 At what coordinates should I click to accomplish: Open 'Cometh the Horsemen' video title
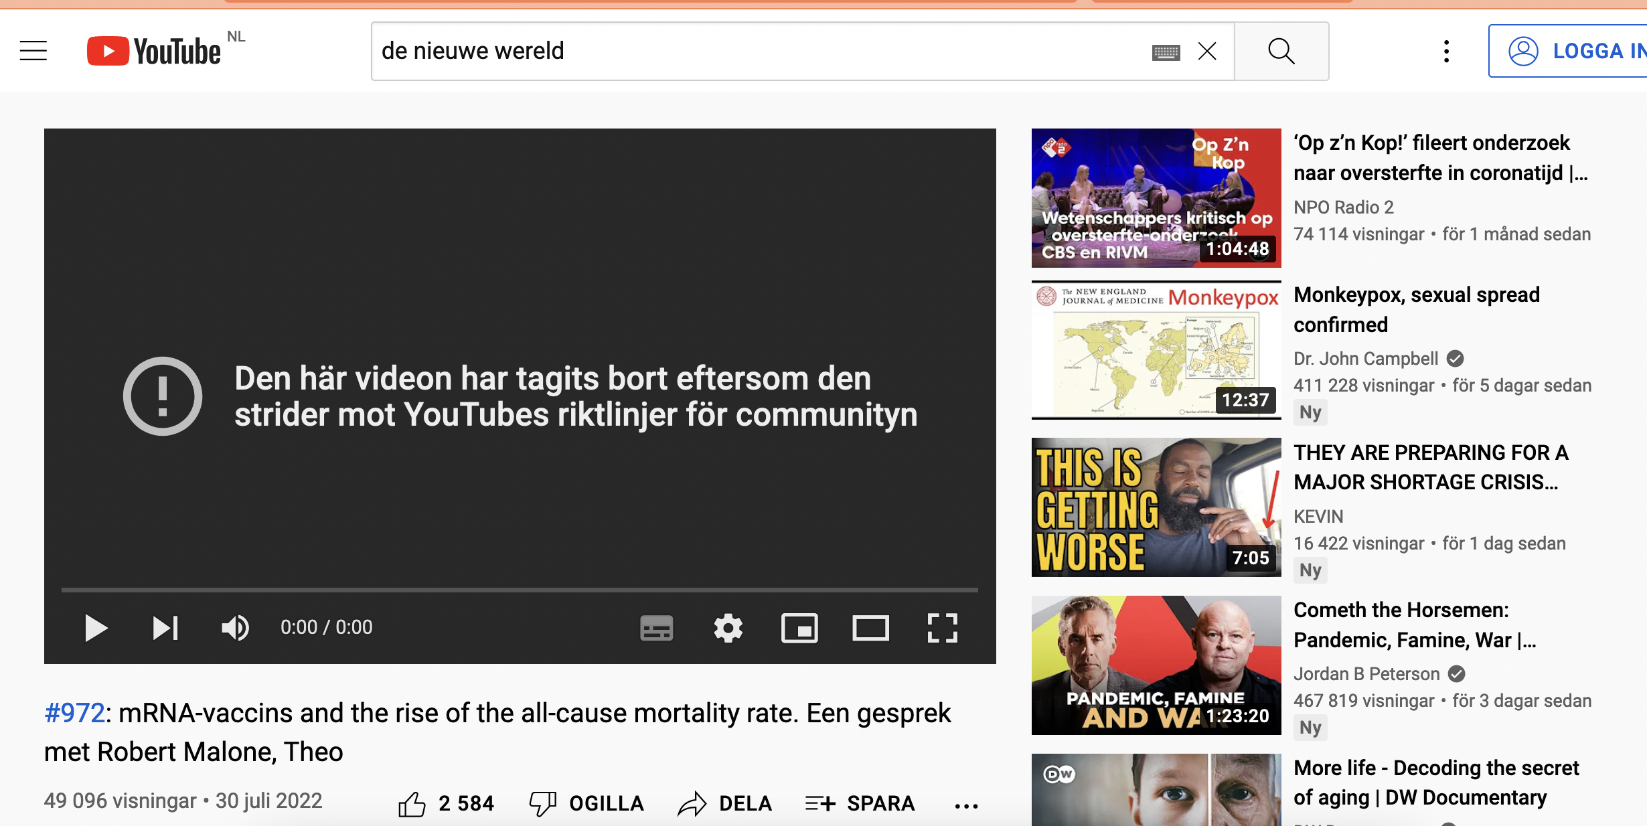(x=1415, y=625)
